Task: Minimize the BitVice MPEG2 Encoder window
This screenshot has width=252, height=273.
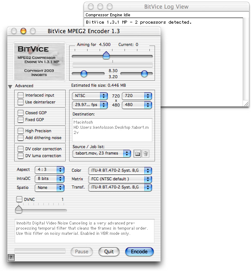Action: click(23, 31)
